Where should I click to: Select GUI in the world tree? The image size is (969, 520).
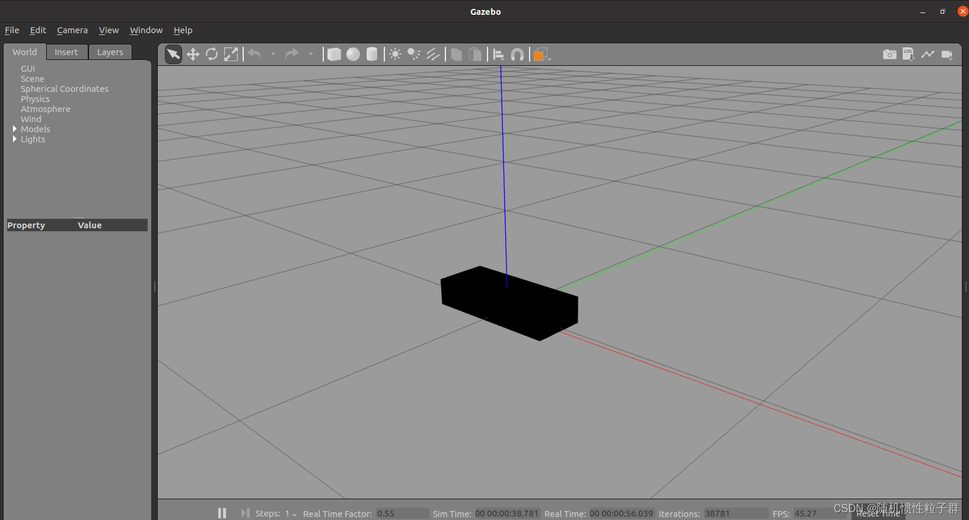click(28, 69)
